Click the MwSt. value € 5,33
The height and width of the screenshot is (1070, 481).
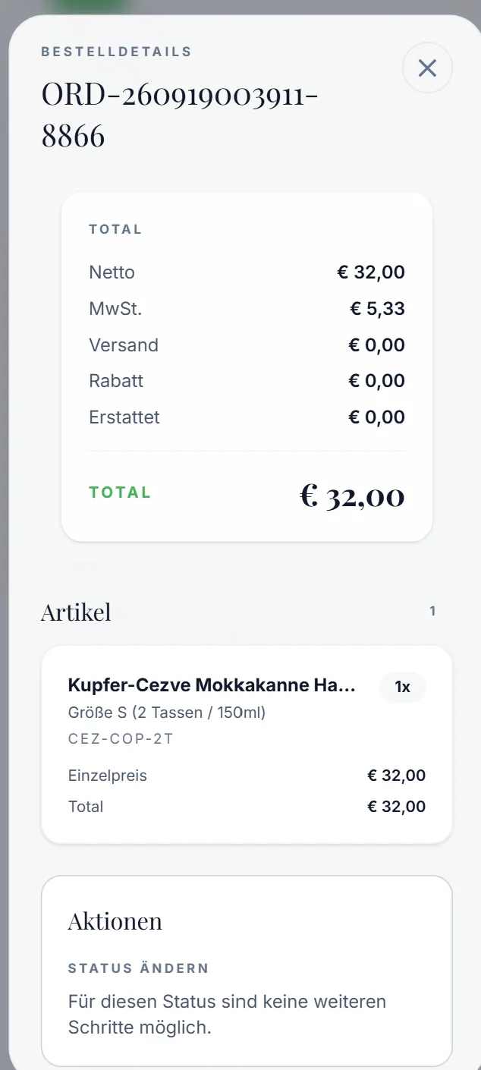(377, 309)
